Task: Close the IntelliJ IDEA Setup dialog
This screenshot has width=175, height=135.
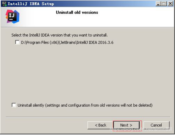Action: click(x=170, y=4)
